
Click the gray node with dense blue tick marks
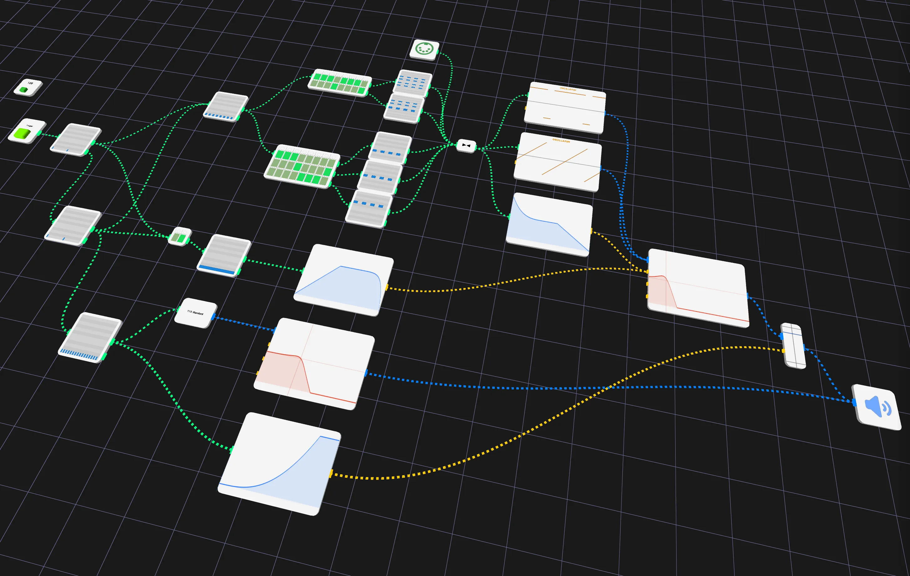click(90, 337)
